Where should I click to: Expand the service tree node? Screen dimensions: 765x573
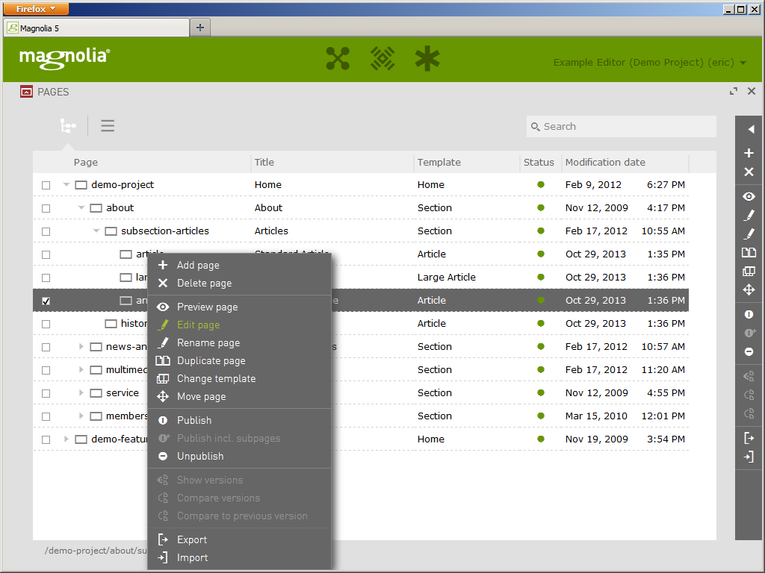tap(81, 392)
